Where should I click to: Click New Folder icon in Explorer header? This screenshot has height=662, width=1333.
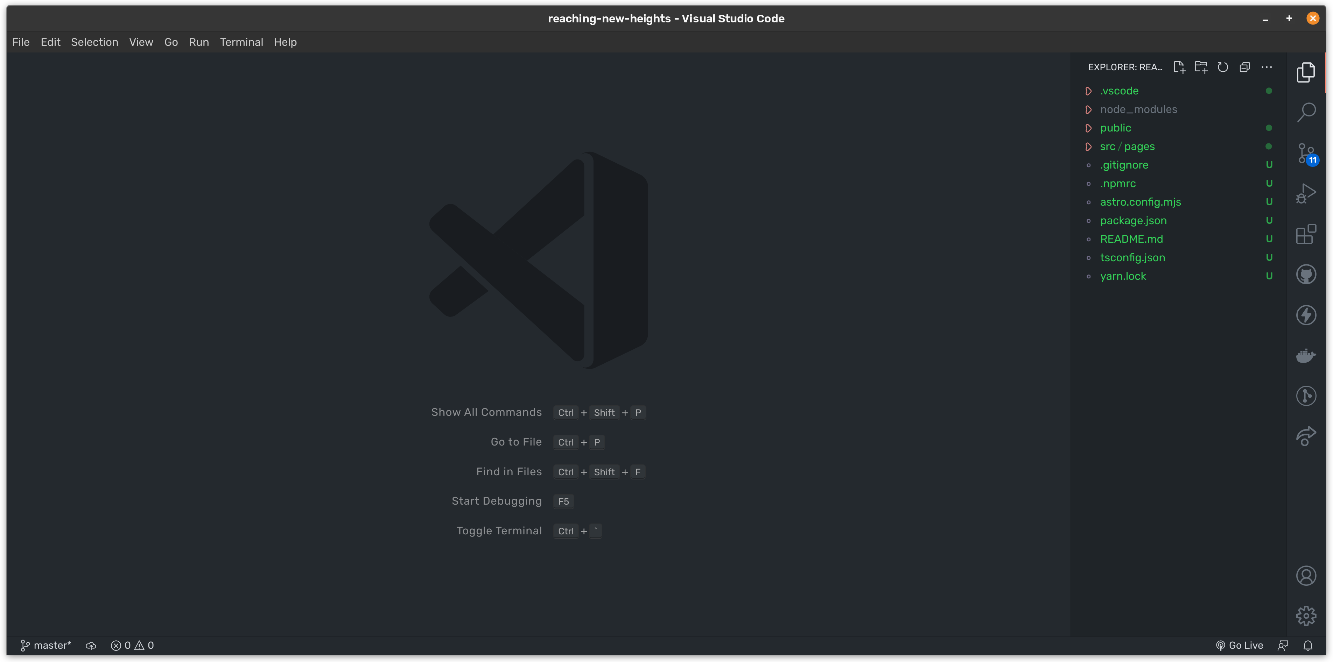tap(1201, 67)
